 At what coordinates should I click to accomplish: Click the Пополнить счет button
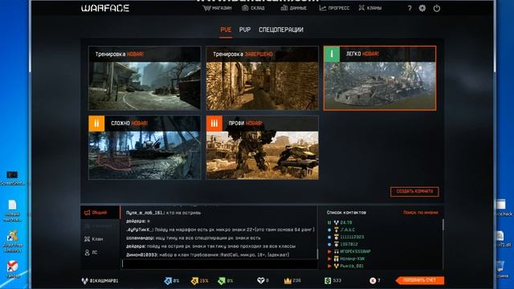[419, 280]
